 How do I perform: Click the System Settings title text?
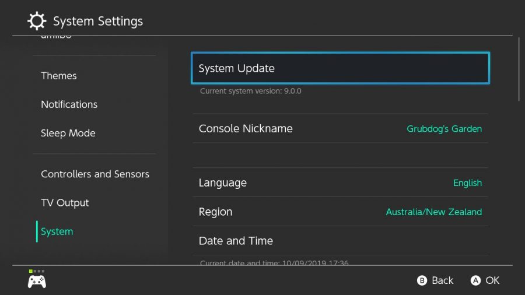pos(98,22)
